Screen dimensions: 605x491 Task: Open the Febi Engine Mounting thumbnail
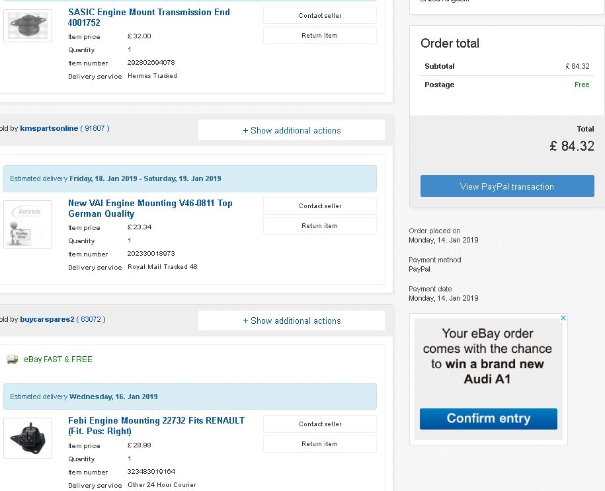point(27,437)
